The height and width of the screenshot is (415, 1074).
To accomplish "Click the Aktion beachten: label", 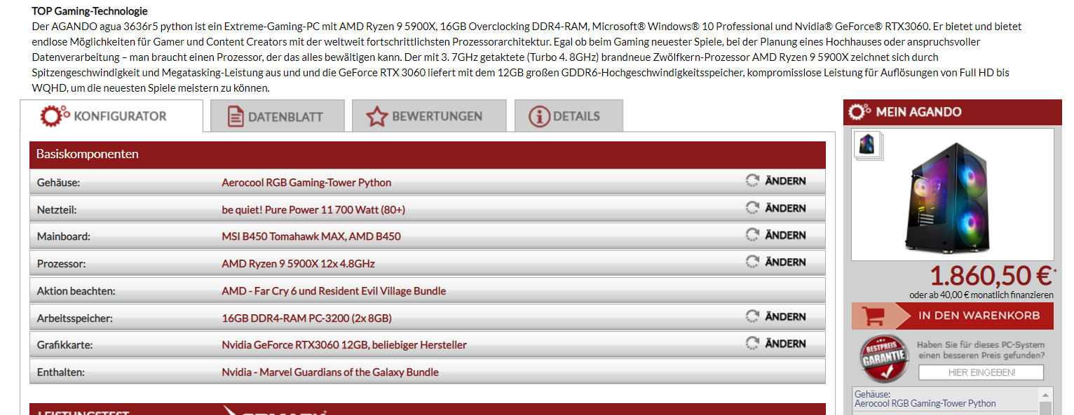I will click(x=76, y=291).
